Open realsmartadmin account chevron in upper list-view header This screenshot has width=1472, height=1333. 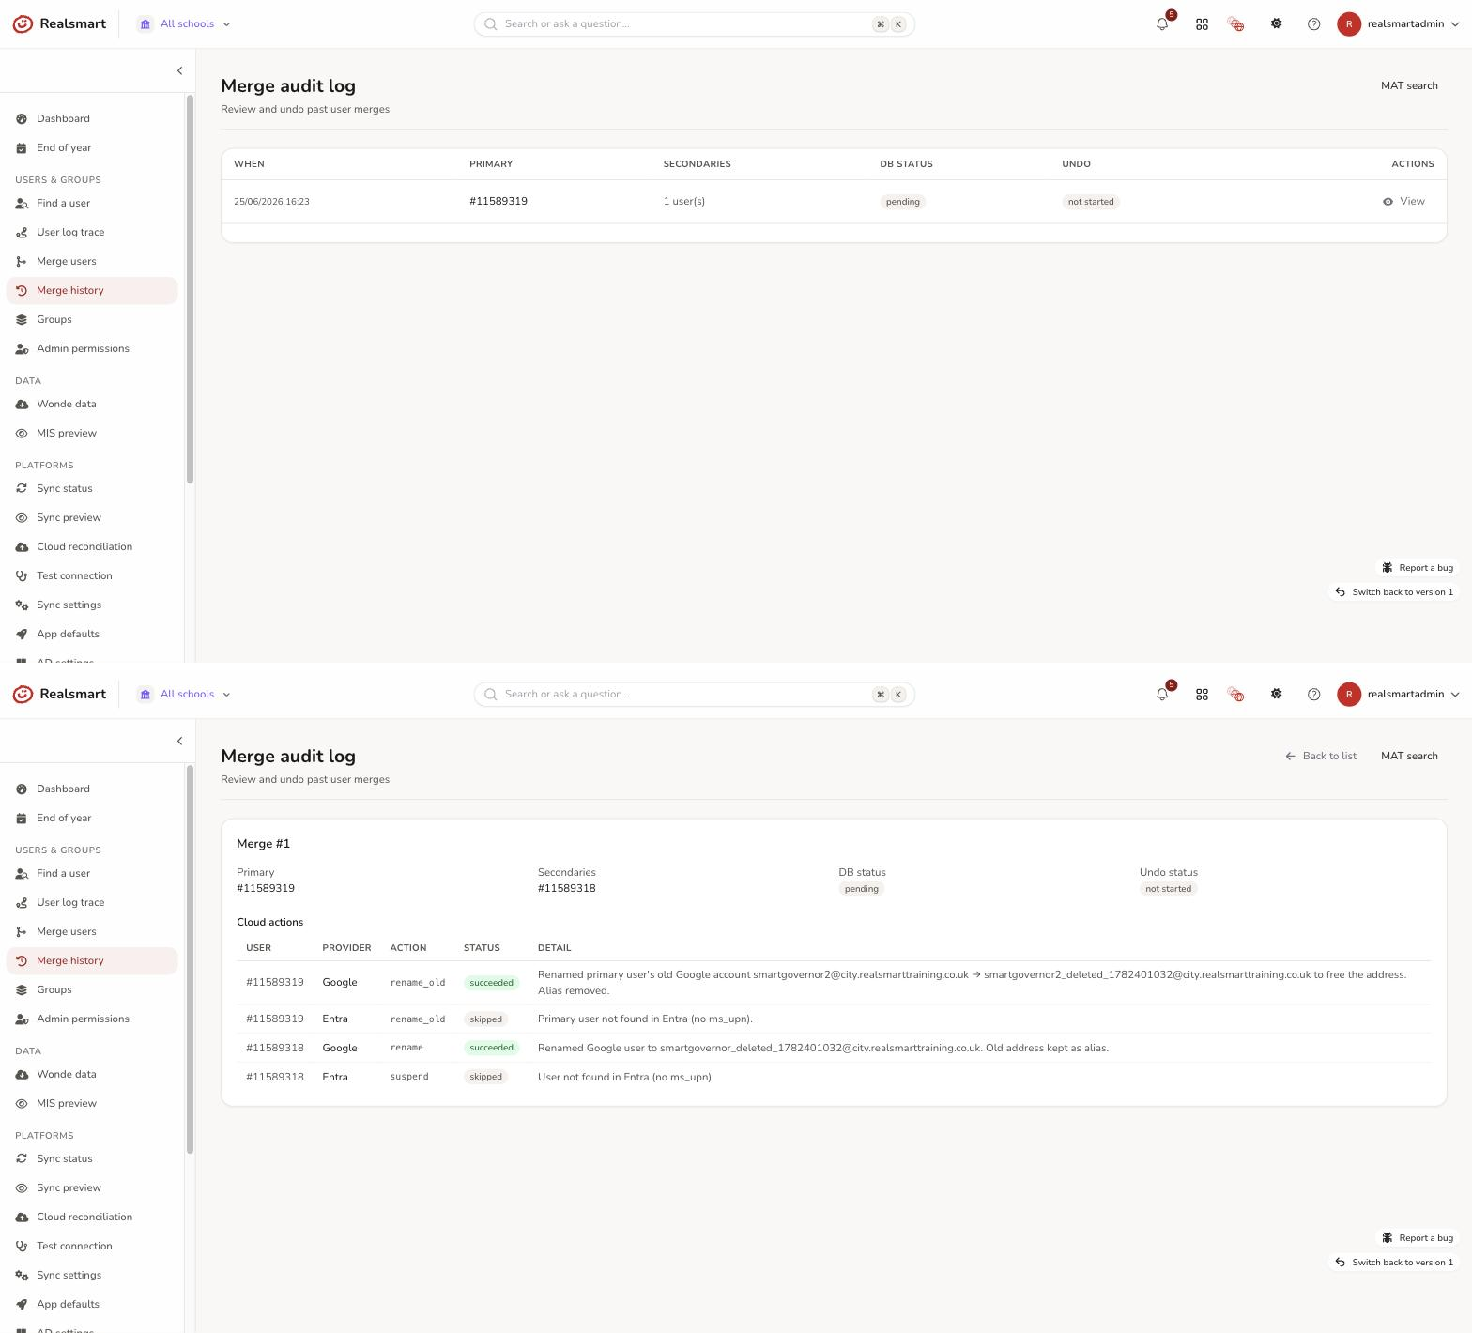pyautogui.click(x=1455, y=24)
